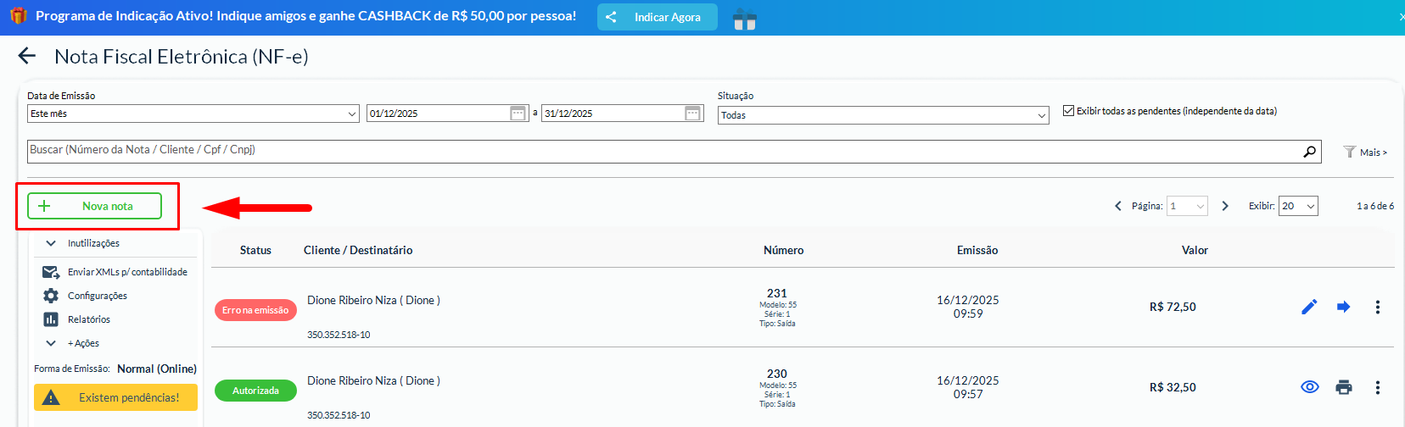Viewport: 1405px width, 427px height.
Task: Click the 'Nova nota' button
Action: [94, 206]
